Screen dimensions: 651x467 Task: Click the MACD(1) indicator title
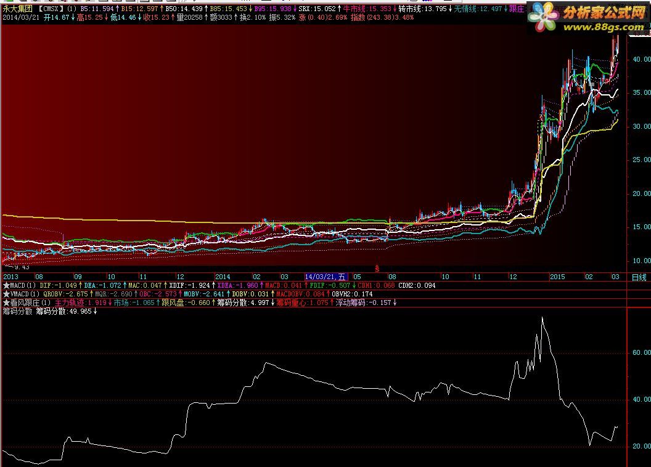coord(23,285)
